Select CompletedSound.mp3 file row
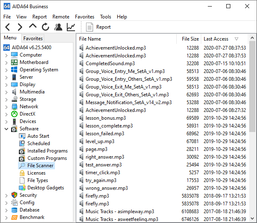Viewport: 257px width, 223px height. (162, 64)
